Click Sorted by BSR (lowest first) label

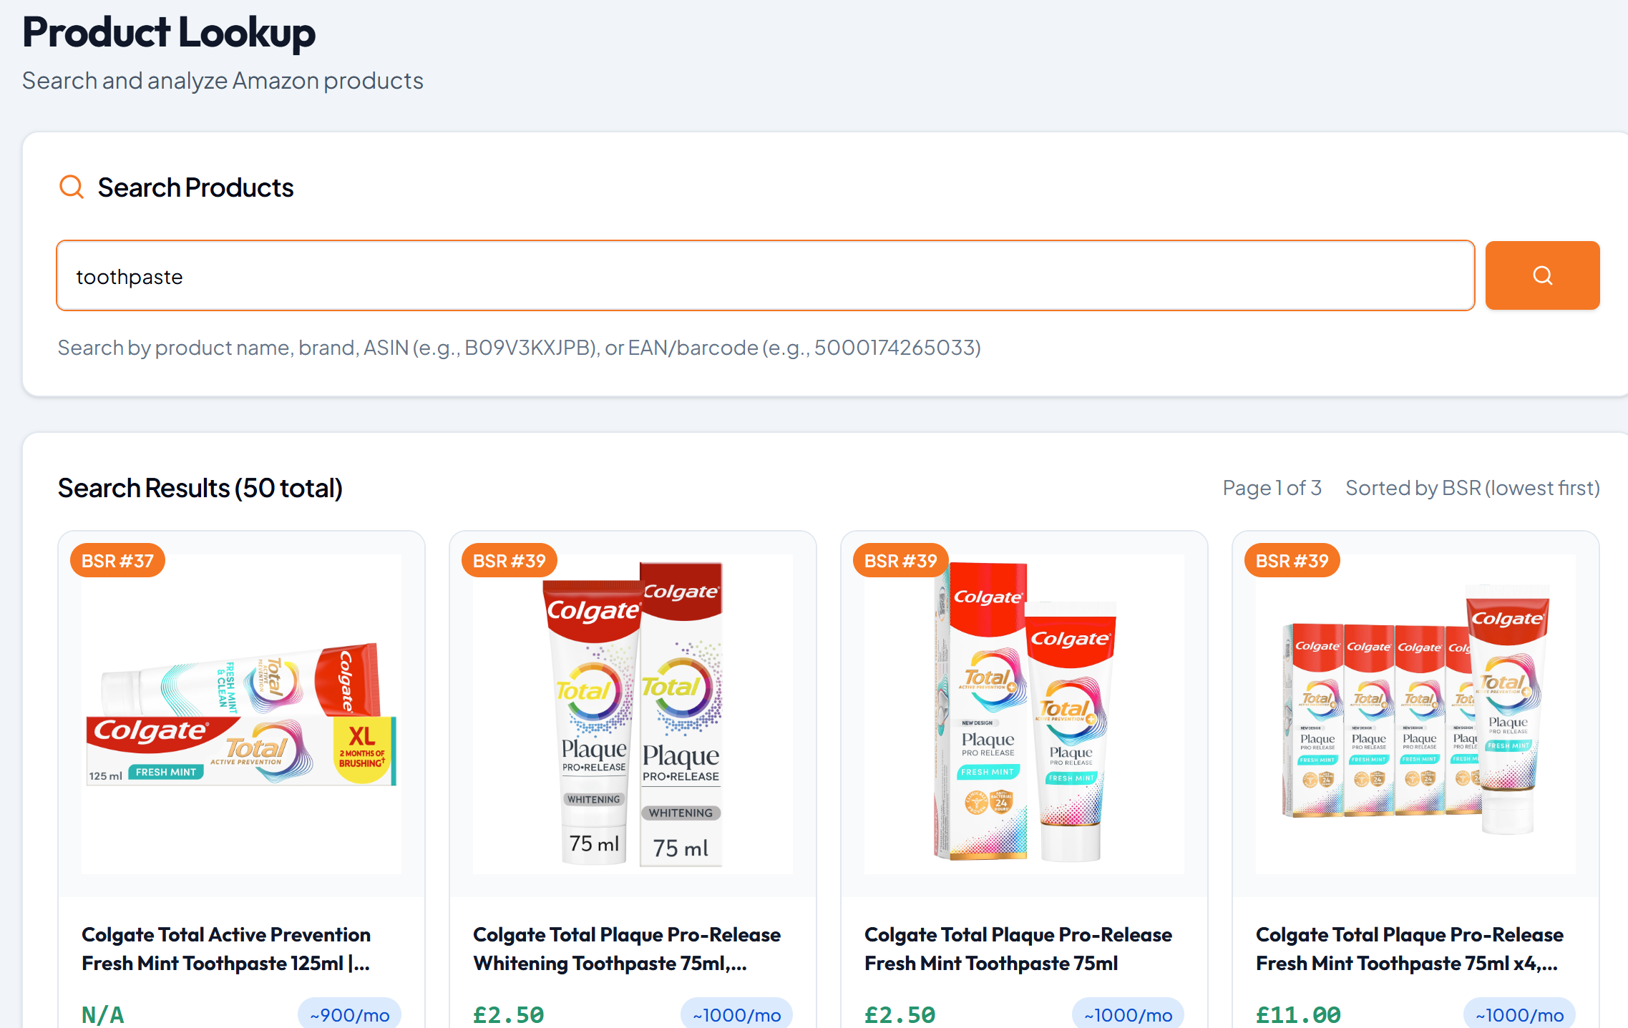click(1472, 488)
